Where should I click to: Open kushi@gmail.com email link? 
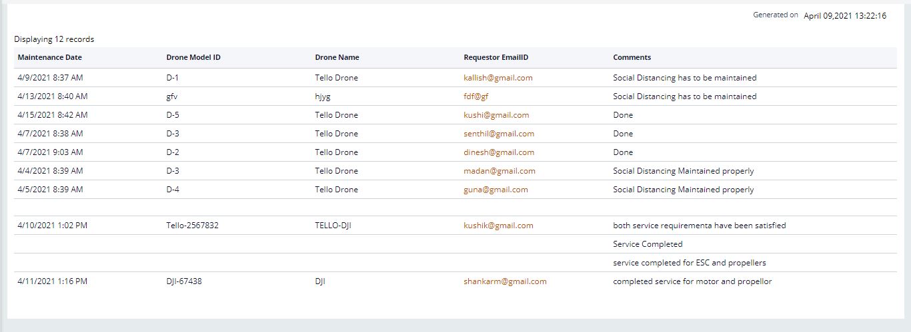click(x=496, y=115)
